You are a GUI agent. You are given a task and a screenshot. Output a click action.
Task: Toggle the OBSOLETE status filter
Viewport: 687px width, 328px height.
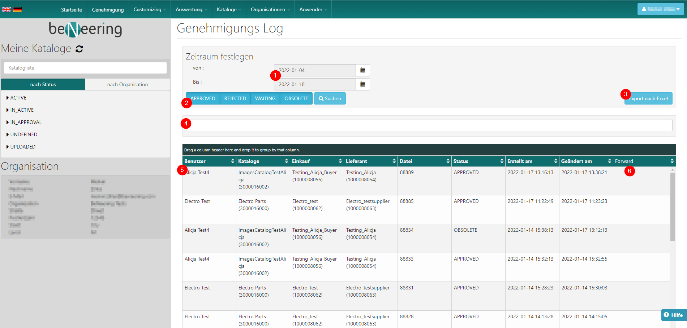point(296,98)
